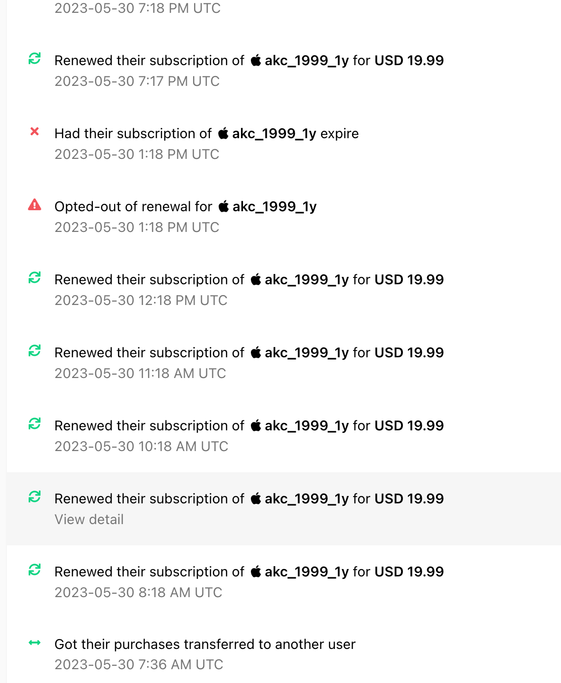The width and height of the screenshot is (561, 683).
Task: Click the red warning triangle opt-out icon
Action: click(x=35, y=204)
